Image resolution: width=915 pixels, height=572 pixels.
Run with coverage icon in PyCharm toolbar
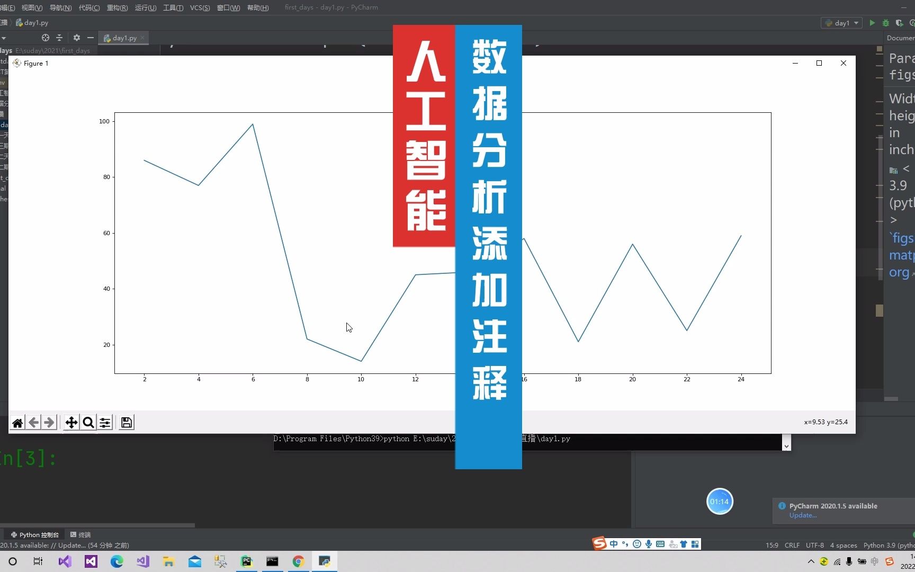click(x=899, y=23)
